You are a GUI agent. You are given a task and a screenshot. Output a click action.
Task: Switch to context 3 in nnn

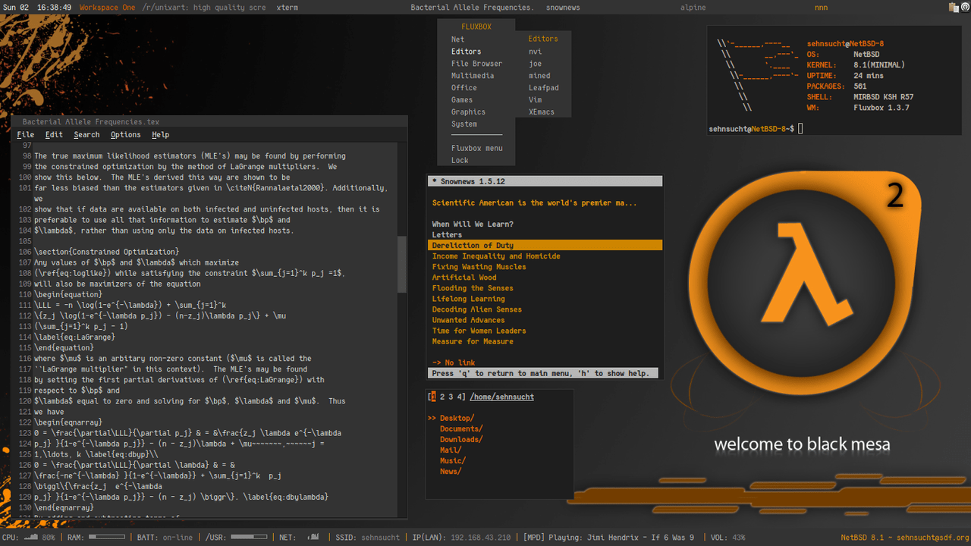451,397
